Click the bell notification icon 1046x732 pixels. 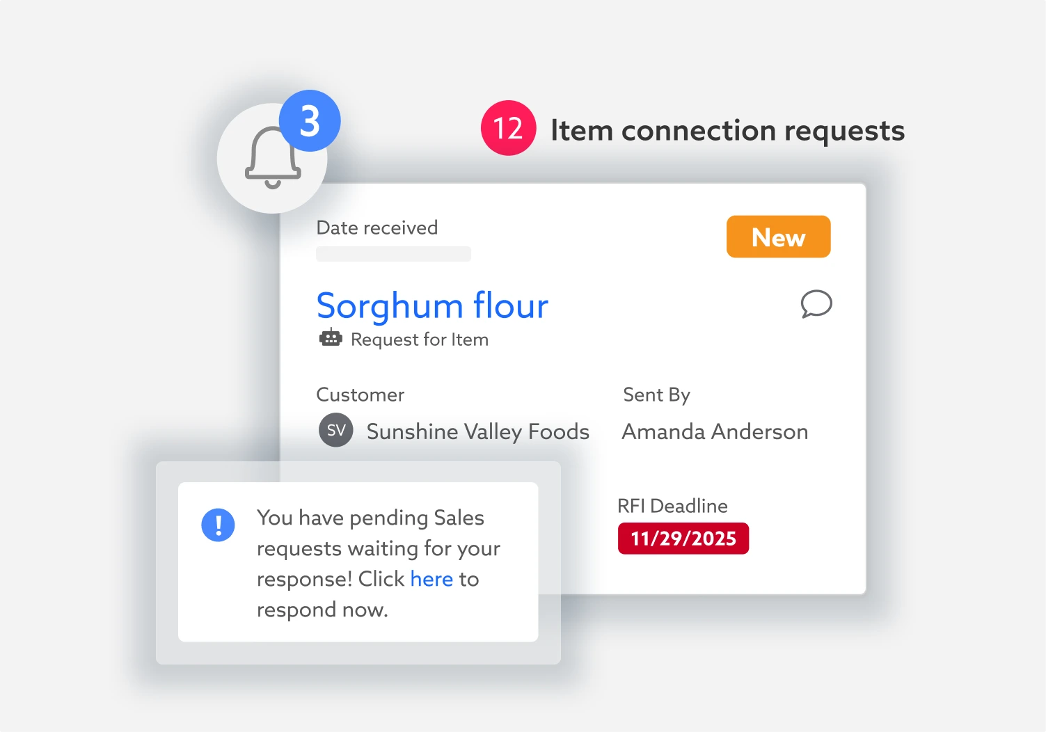[x=271, y=160]
